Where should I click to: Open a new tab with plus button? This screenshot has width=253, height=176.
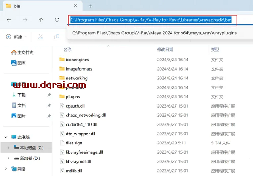90,6
